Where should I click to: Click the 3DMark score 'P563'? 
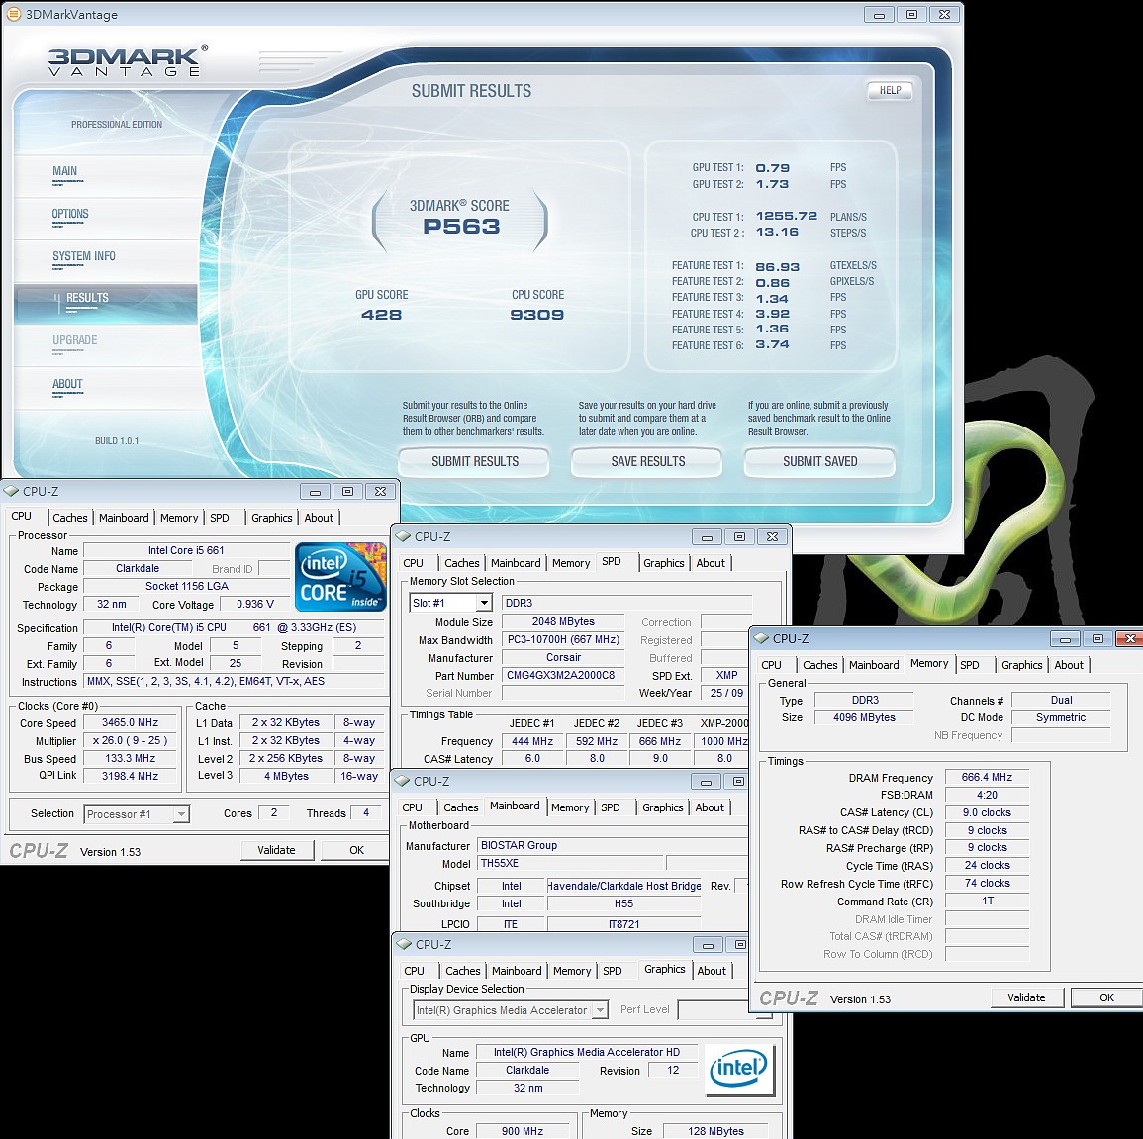461,226
